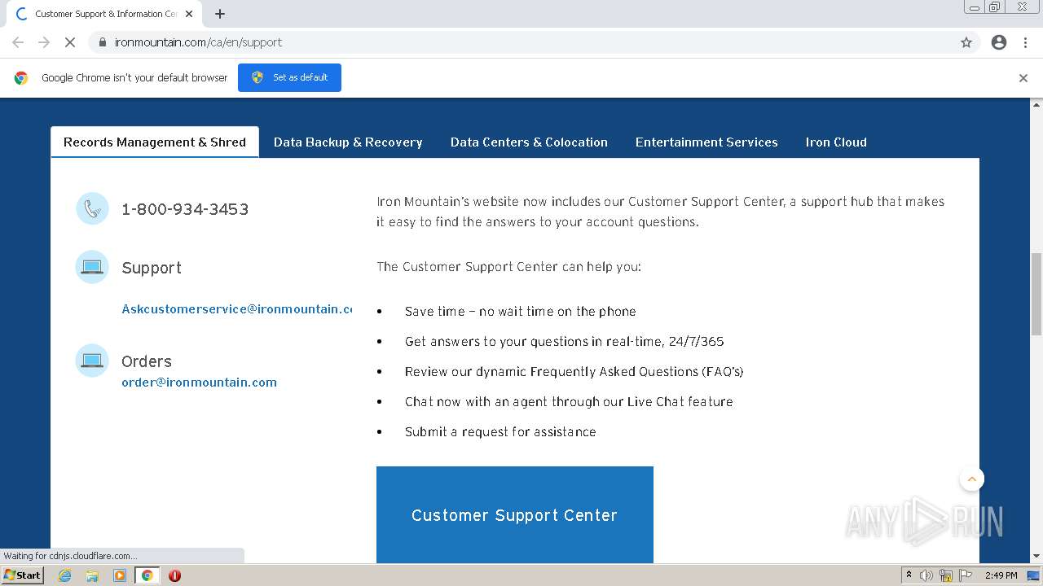Open the order@ironmountain.com email link
Image resolution: width=1043 pixels, height=586 pixels.
pos(199,383)
